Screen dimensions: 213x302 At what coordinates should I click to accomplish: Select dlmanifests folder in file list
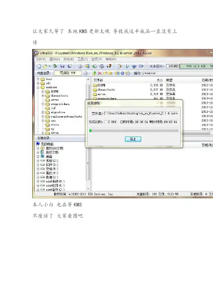point(104,89)
